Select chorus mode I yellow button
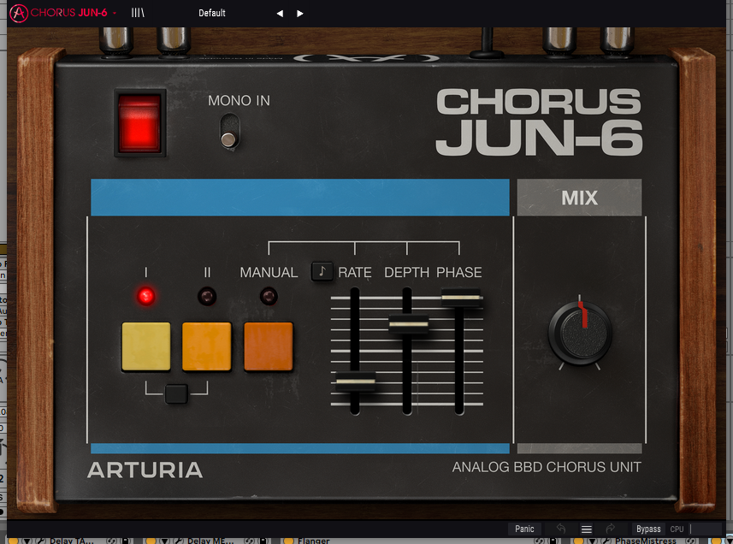The width and height of the screenshot is (733, 544). coord(146,346)
